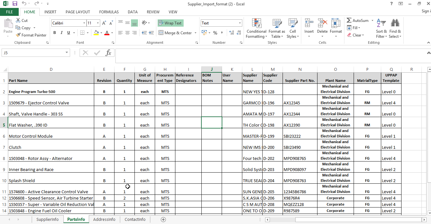Screen dimensions: 431x224
Task: Increase the font size with the large A
Action: pyautogui.click(x=104, y=23)
